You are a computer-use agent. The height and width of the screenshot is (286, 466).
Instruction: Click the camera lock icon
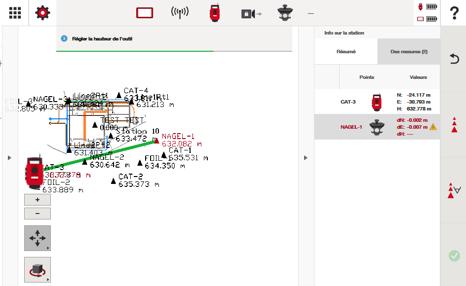[x=250, y=14]
